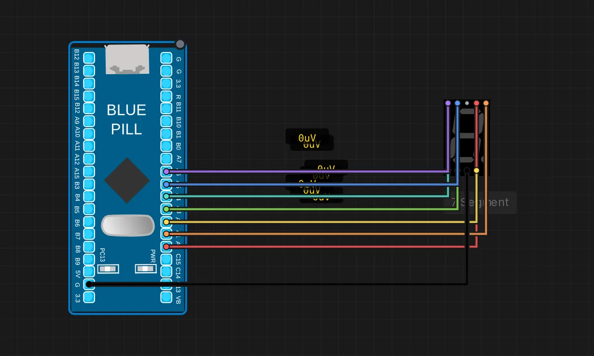
Task: Click the A7 pin on the board
Action: click(x=166, y=159)
